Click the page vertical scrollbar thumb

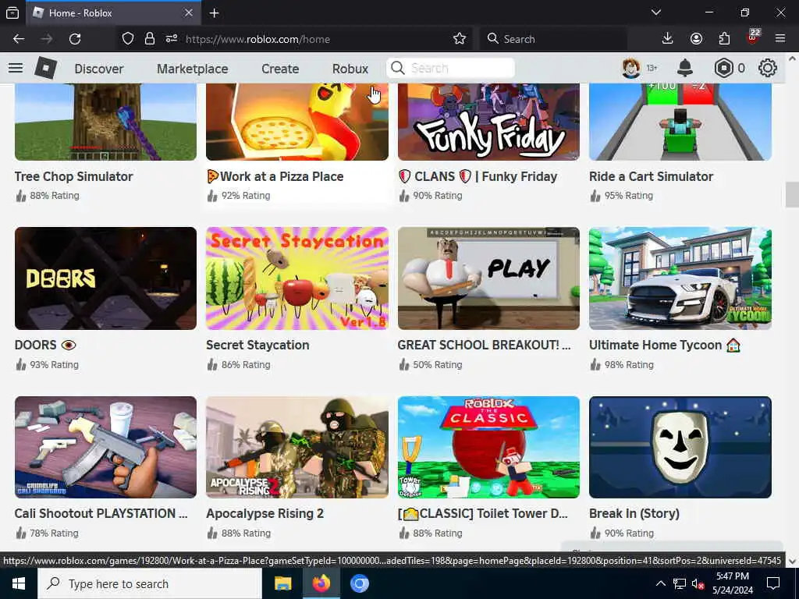coord(792,194)
